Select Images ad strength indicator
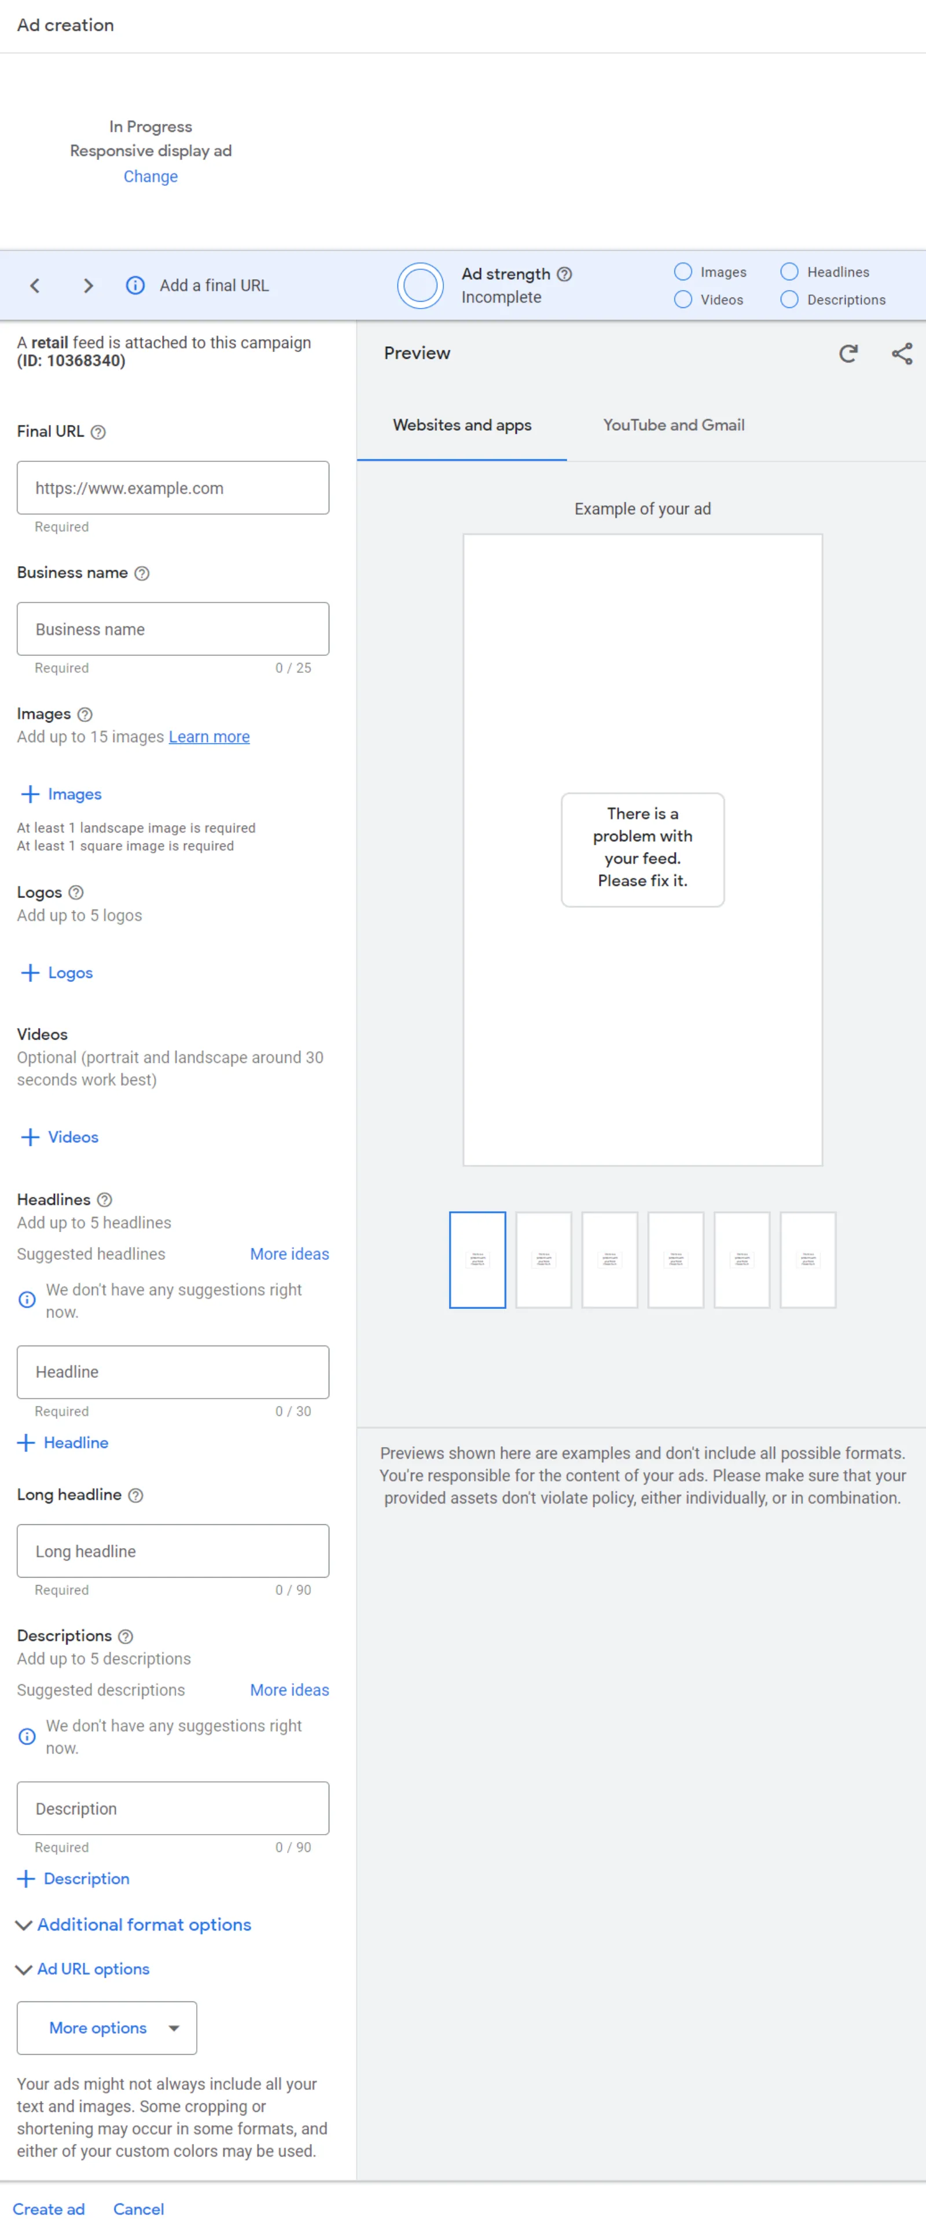The width and height of the screenshot is (926, 2237). coord(683,272)
